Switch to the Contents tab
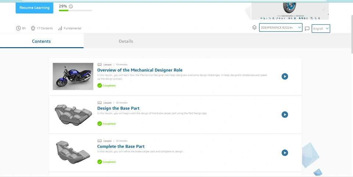353x177 pixels. pos(42,41)
